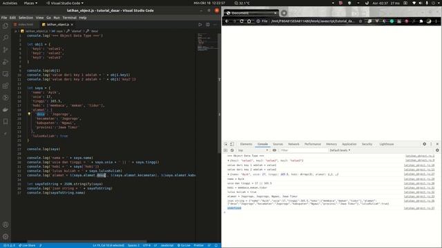The image size is (442, 248).
Task: Open the Source Control view
Action: click(x=6, y=50)
